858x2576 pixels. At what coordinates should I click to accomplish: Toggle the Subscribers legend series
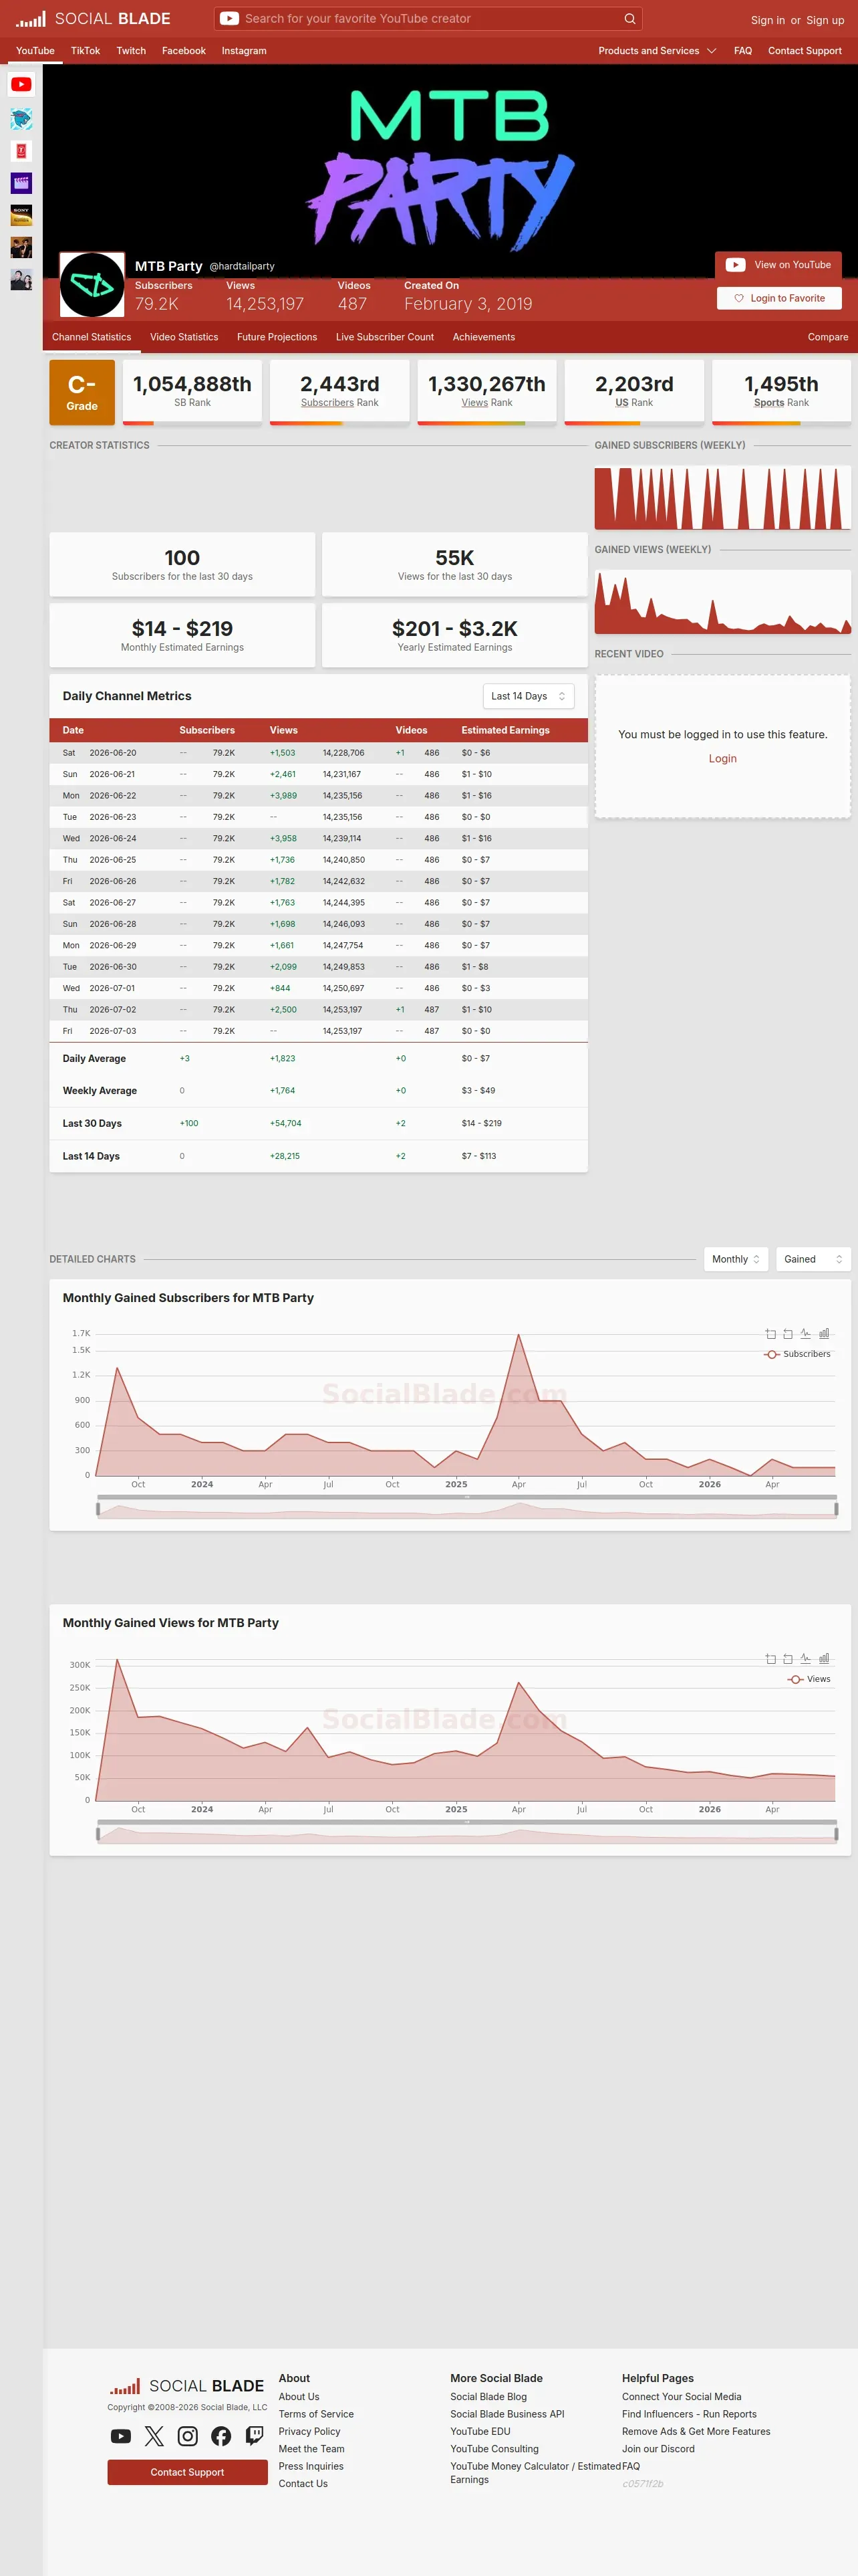[x=797, y=1354]
